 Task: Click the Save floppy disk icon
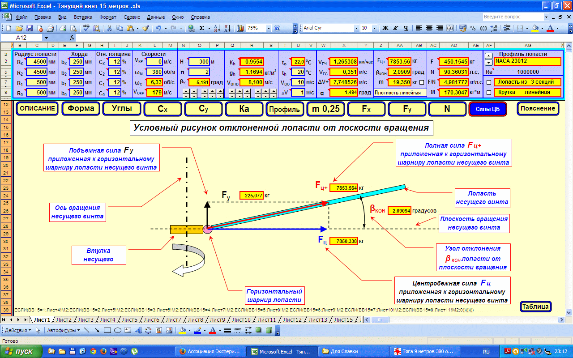coord(29,28)
